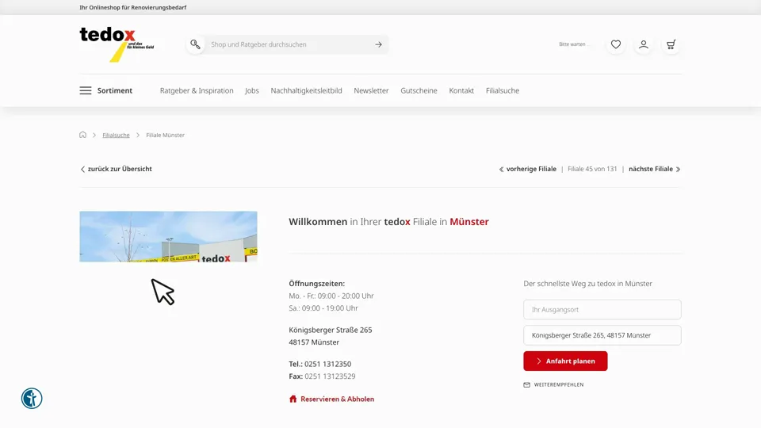Click the text Filiale 45 von 131
The width and height of the screenshot is (761, 428).
[x=592, y=169]
